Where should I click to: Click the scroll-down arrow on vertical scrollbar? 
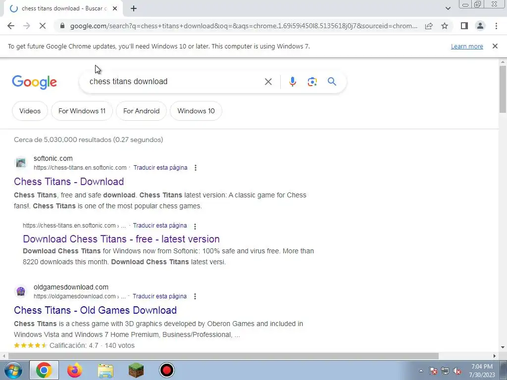click(503, 348)
